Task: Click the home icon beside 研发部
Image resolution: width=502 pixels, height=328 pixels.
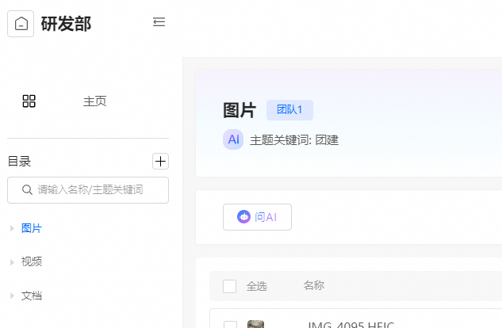Action: [x=21, y=24]
